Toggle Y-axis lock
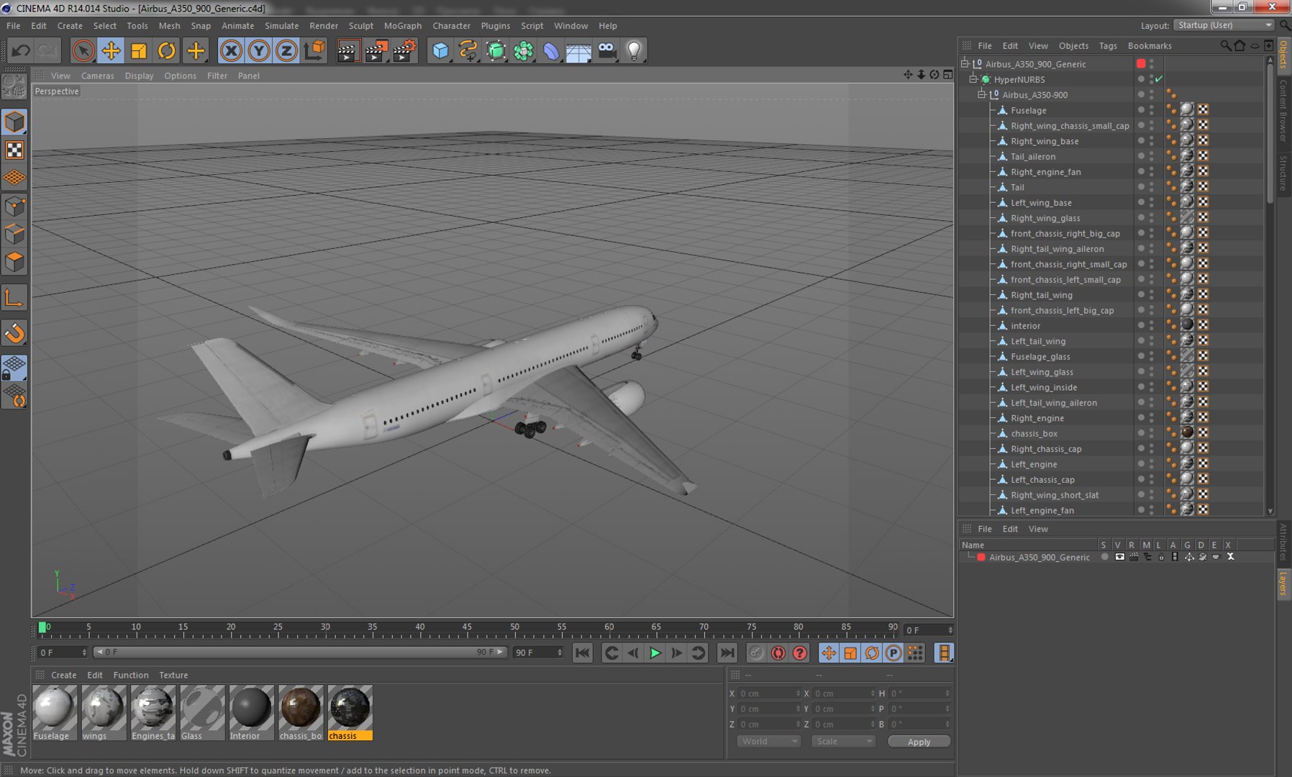This screenshot has height=777, width=1292. click(x=259, y=50)
